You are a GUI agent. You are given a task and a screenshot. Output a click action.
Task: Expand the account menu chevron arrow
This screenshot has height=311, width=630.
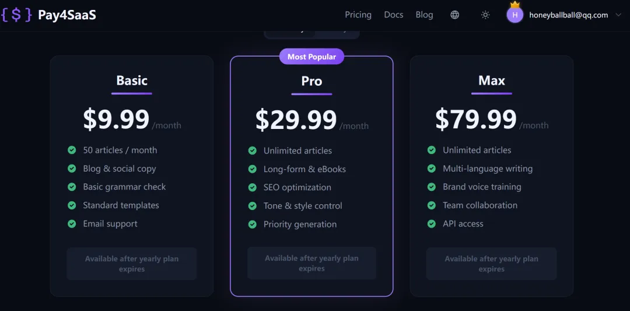coord(618,15)
